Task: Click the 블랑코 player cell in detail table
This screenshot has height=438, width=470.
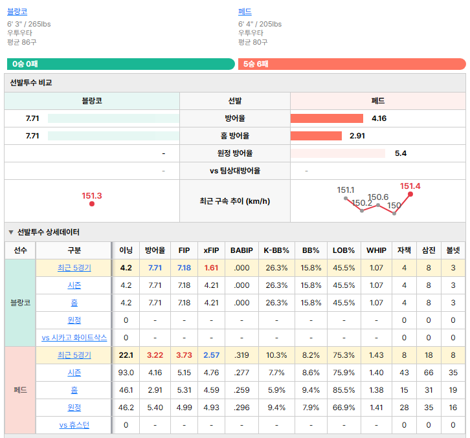Action: pyautogui.click(x=20, y=303)
